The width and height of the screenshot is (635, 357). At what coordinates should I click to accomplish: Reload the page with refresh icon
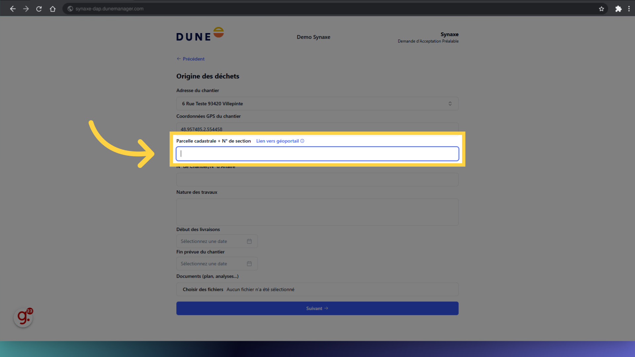pos(39,9)
